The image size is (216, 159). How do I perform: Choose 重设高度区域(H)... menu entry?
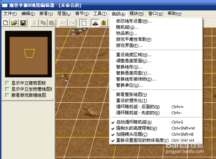pos(156,55)
